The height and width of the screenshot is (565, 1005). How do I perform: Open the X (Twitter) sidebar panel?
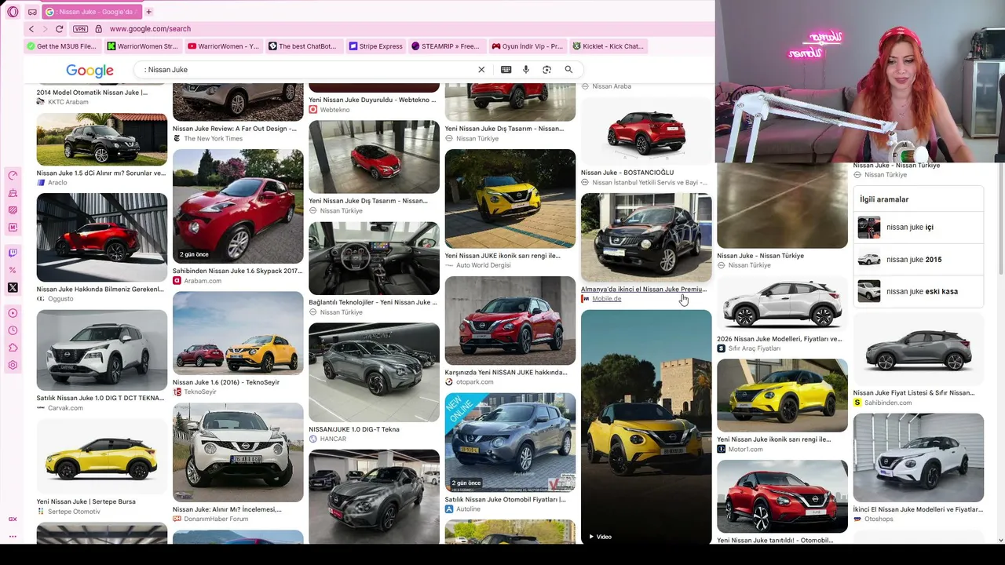tap(13, 288)
